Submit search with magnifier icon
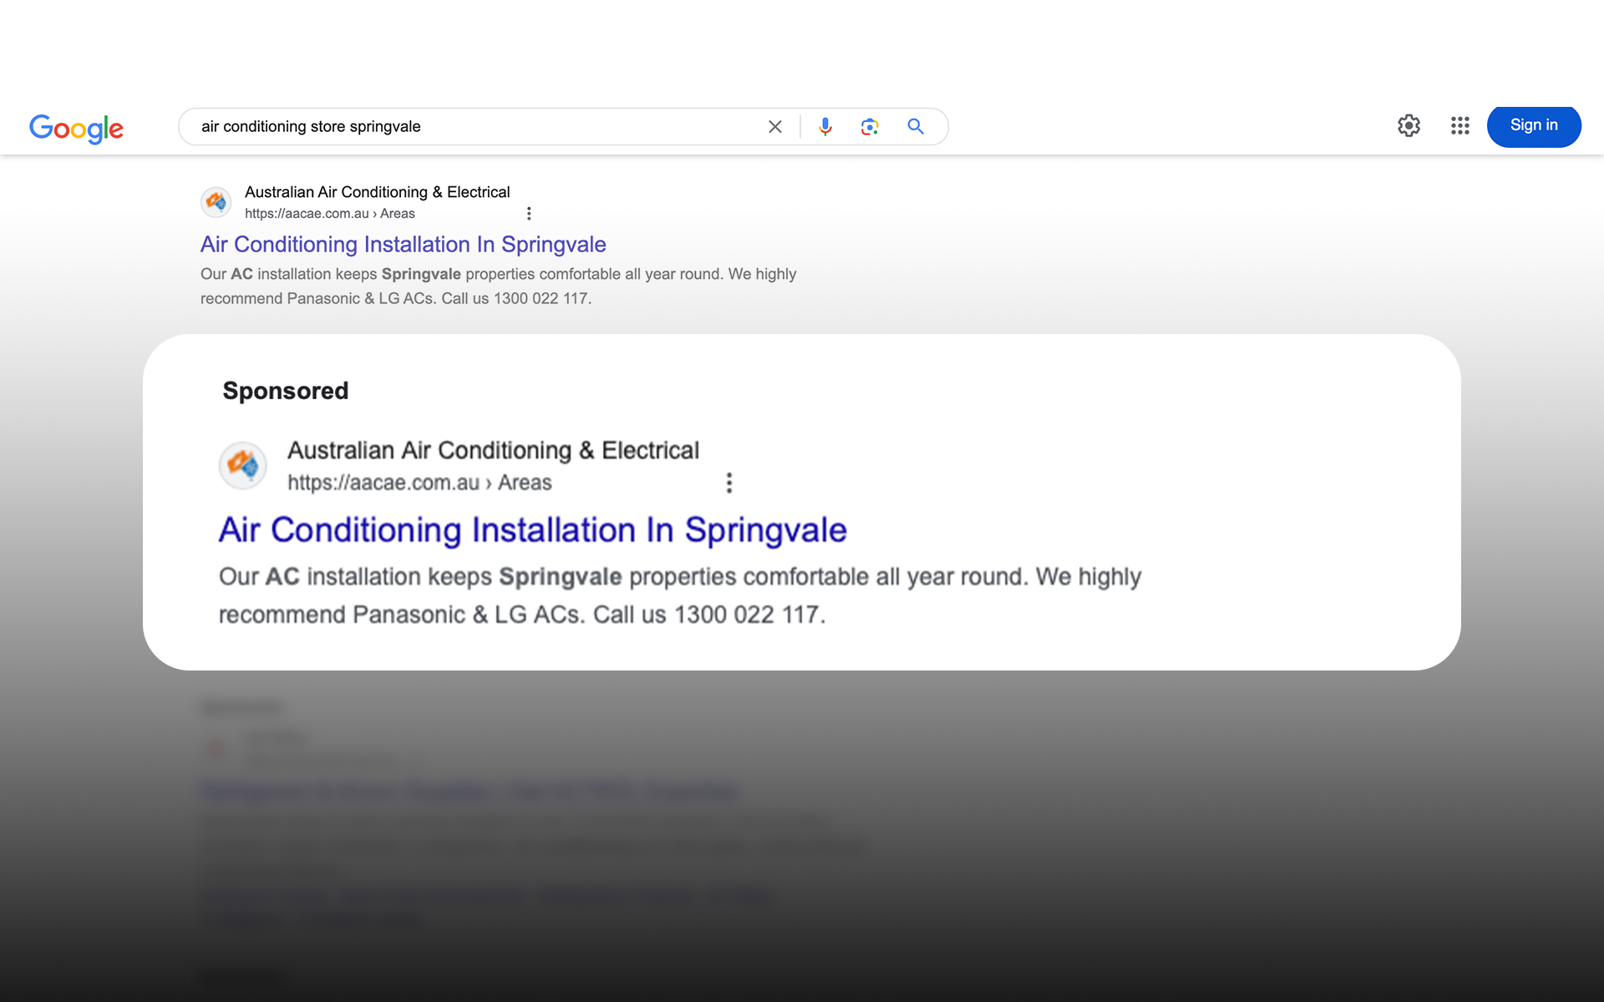The height and width of the screenshot is (1002, 1604). coord(916,127)
